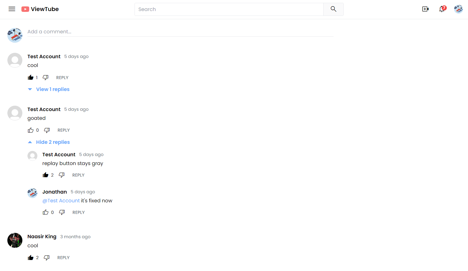Collapse Hide 2 replies
Viewport: 468px width, 271px height.
coord(53,142)
